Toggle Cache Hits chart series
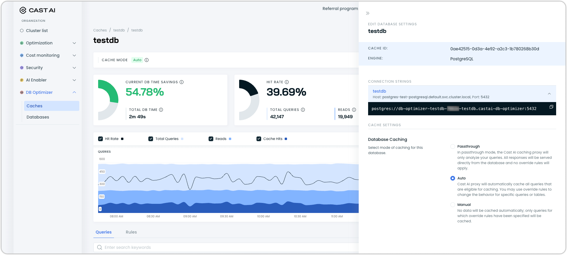Screen dimensions: 567x255 pos(259,139)
